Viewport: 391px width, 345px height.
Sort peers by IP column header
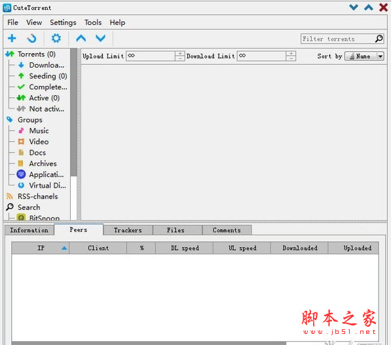pyautogui.click(x=41, y=248)
